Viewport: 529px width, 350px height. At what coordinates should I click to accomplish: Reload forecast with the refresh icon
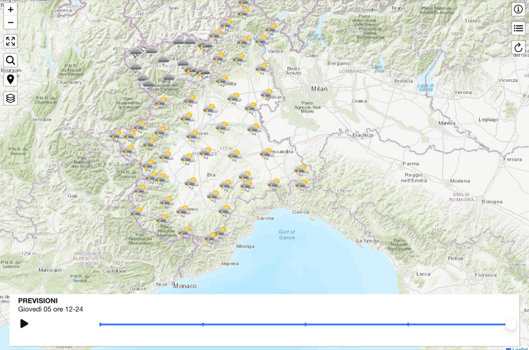[518, 47]
